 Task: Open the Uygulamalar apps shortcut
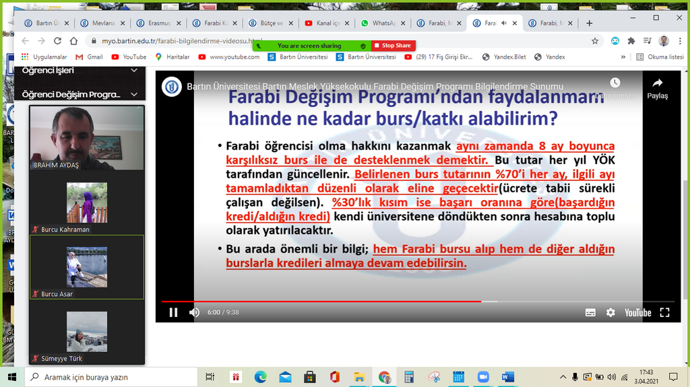(x=44, y=57)
